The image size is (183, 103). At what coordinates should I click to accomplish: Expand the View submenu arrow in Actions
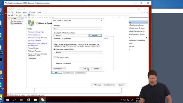[147, 37]
